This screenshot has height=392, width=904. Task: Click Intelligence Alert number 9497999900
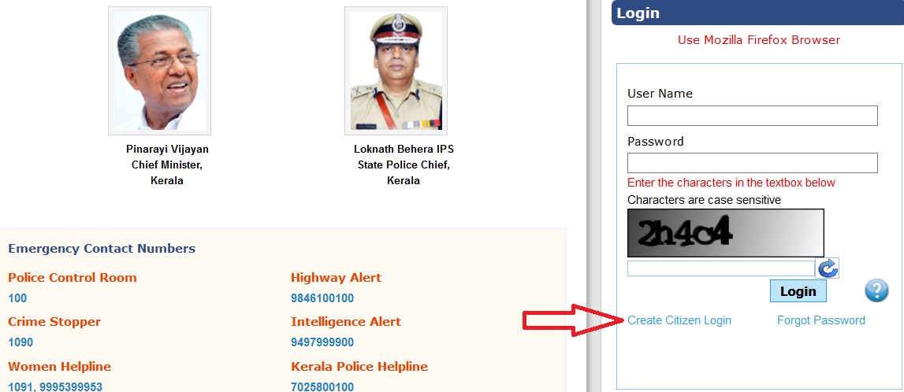[x=322, y=342]
